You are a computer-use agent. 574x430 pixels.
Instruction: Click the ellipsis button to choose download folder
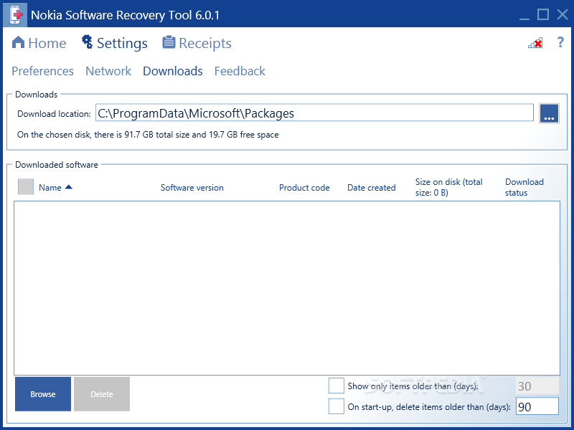point(549,113)
